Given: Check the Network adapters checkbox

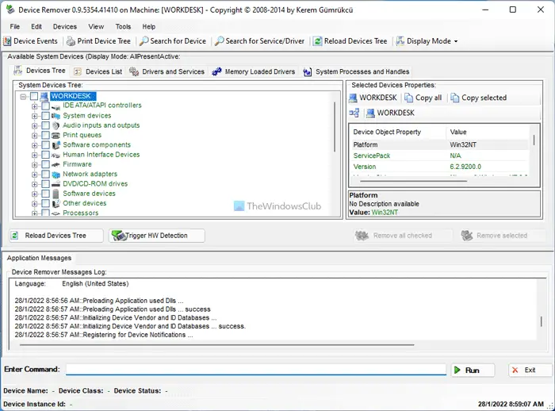Looking at the screenshot, I should (46, 175).
